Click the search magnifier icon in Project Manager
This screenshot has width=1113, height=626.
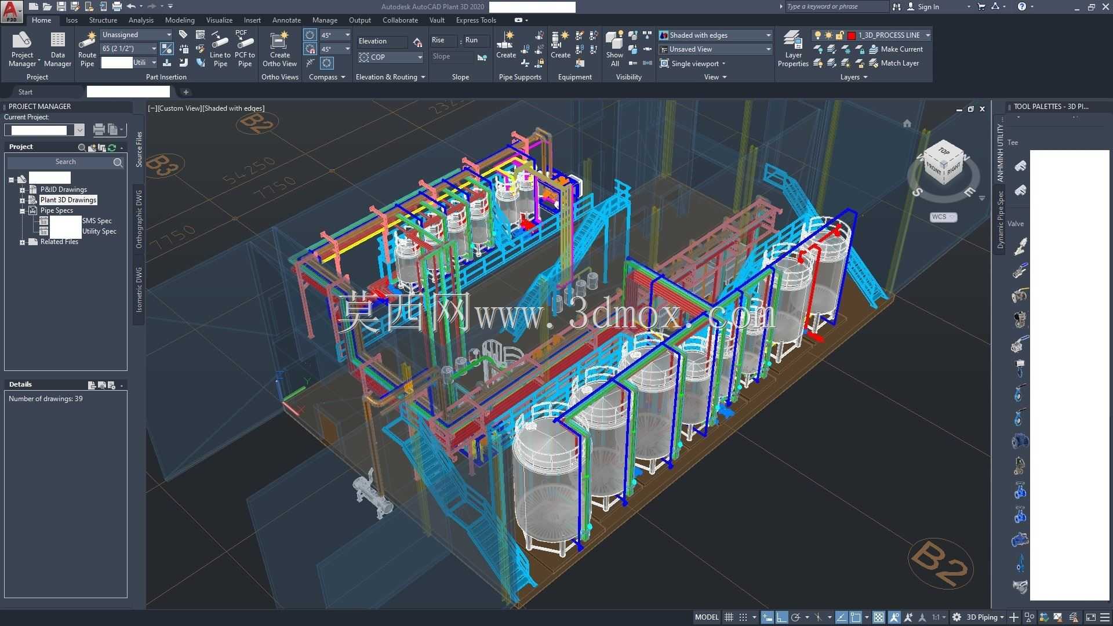(118, 162)
